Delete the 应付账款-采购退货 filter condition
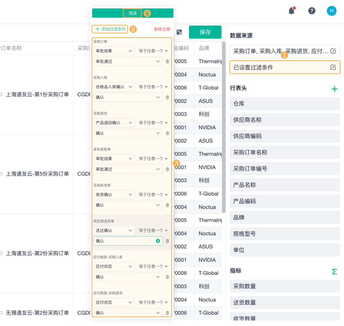 (x=167, y=313)
